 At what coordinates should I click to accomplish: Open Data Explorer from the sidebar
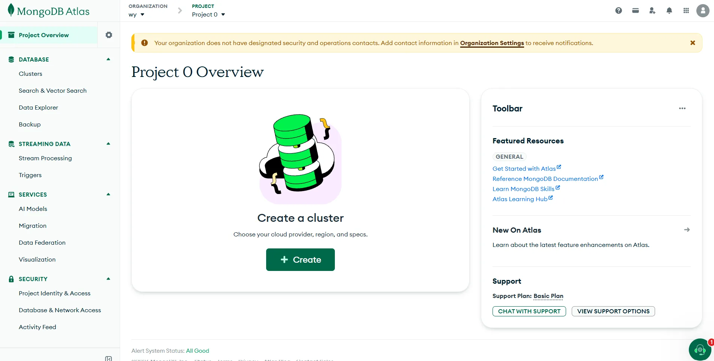(38, 108)
